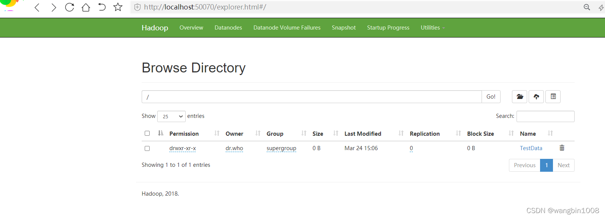Click the cut/paste list icon button
Screen dimensions: 605x218
point(553,97)
